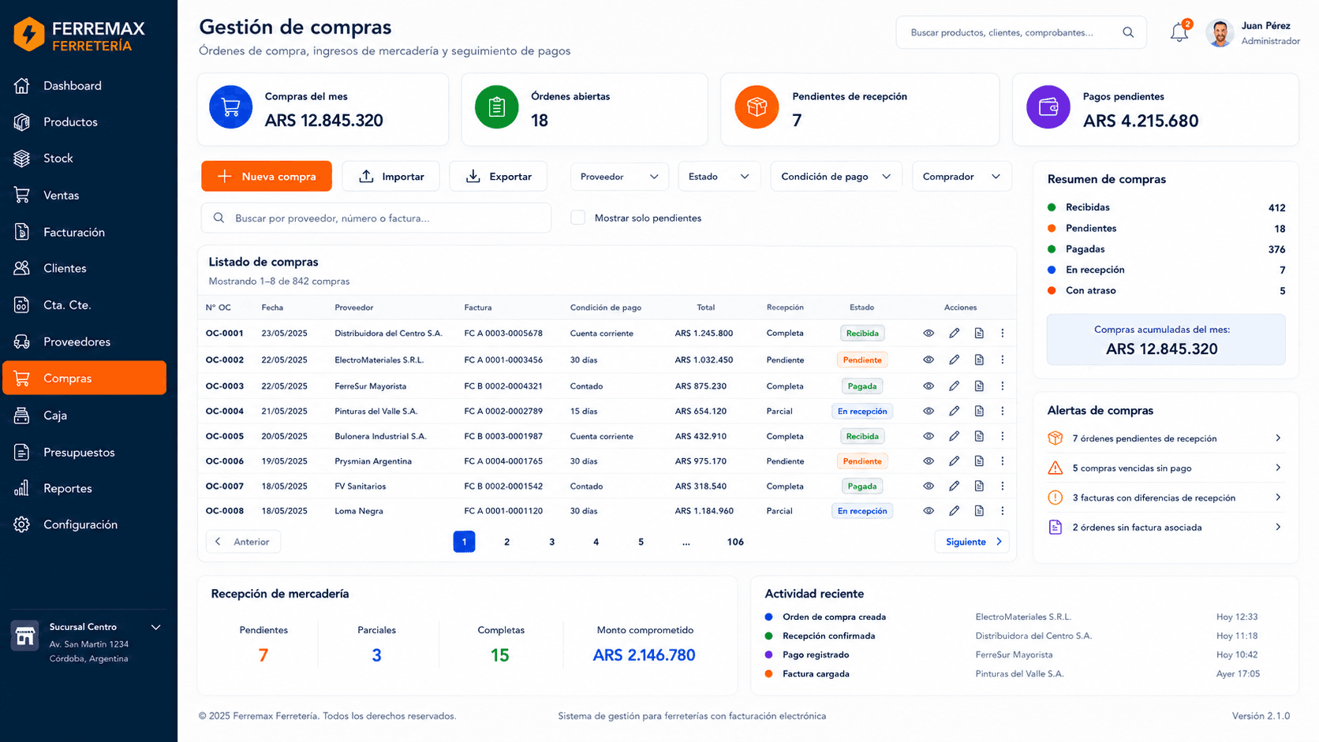Open the Proveedor filter dropdown
The width and height of the screenshot is (1319, 742).
click(x=619, y=177)
